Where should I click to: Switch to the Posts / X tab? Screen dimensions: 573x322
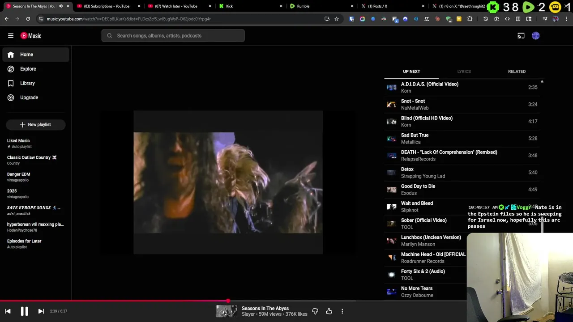(392, 6)
